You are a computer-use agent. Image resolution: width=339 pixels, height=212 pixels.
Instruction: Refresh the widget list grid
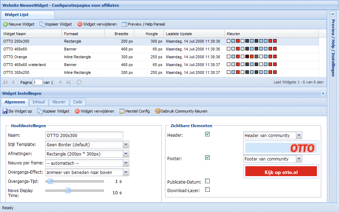pos(79,82)
